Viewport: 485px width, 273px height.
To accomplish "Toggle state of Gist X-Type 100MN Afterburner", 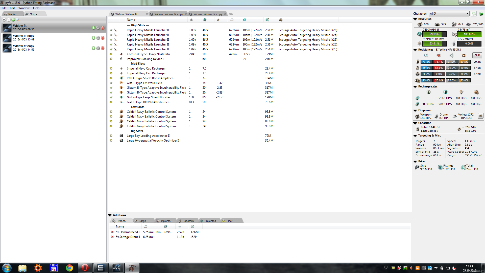I will 111,102.
